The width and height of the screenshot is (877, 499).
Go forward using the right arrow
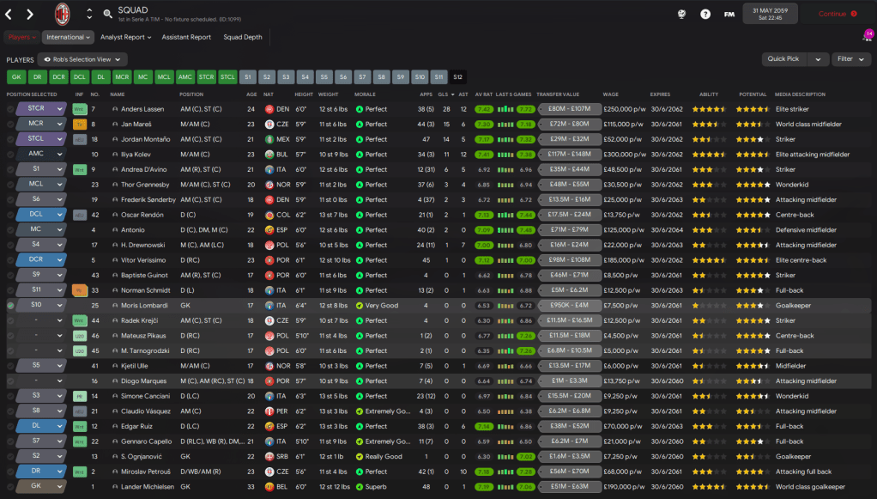30,15
